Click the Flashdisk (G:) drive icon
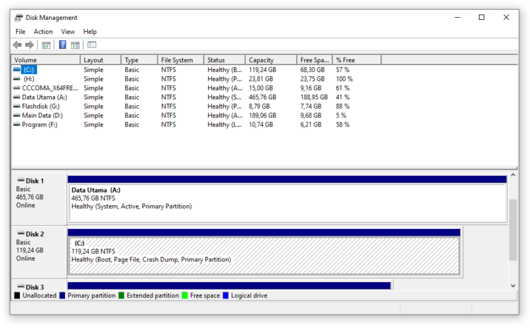The image size is (530, 331). point(17,106)
